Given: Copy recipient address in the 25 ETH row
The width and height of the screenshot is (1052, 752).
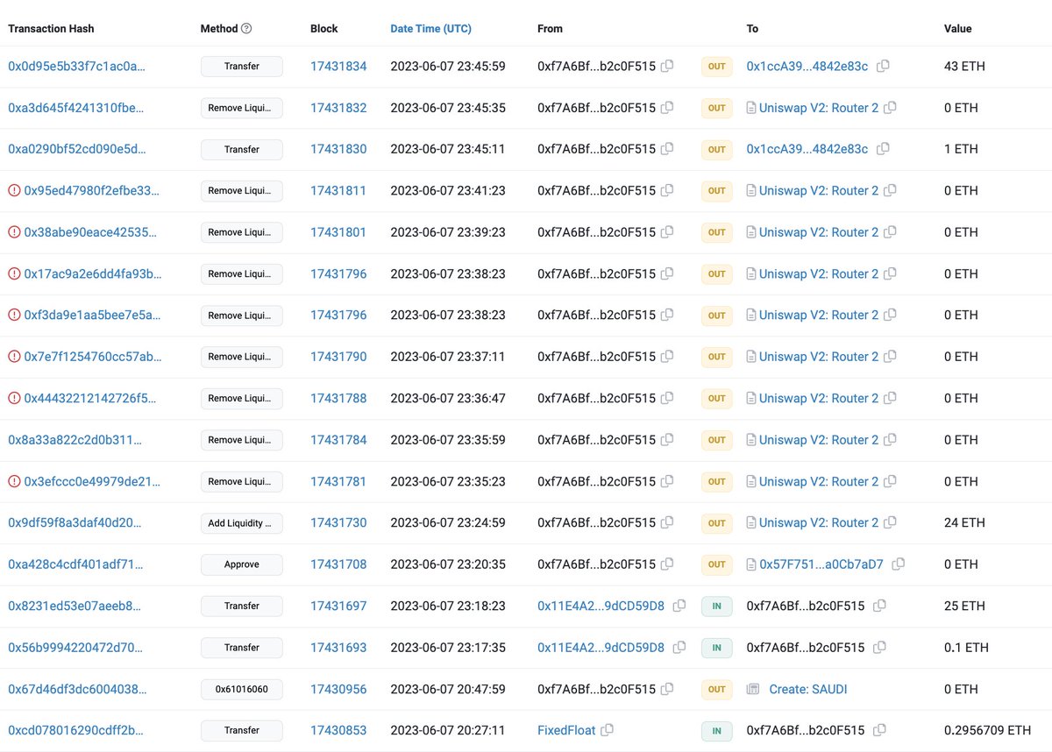Looking at the screenshot, I should coord(879,606).
